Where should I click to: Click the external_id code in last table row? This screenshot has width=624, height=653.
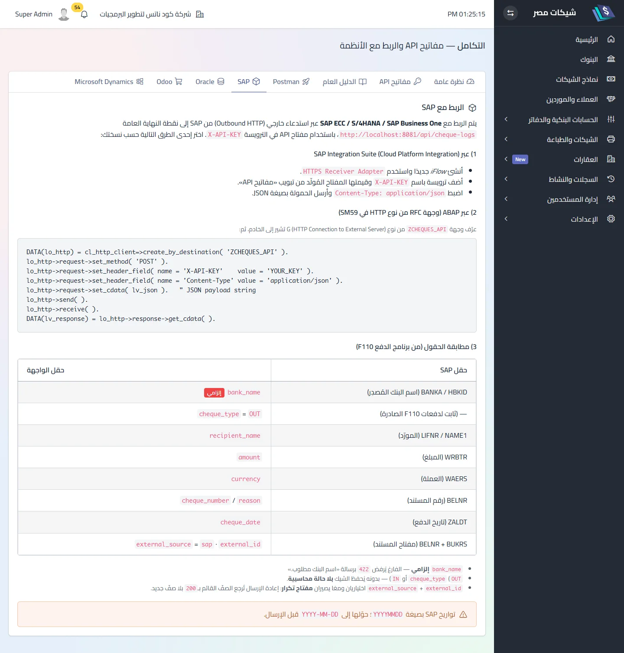point(240,544)
